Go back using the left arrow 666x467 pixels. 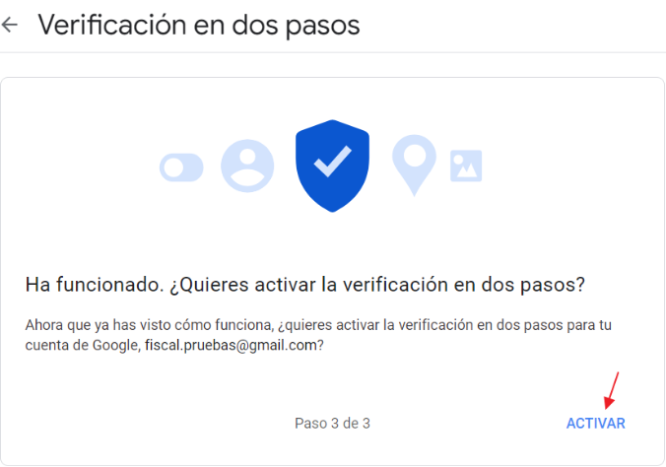point(9,25)
